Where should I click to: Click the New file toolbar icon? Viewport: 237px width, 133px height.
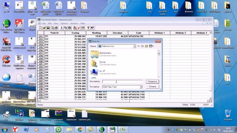click(x=40, y=28)
